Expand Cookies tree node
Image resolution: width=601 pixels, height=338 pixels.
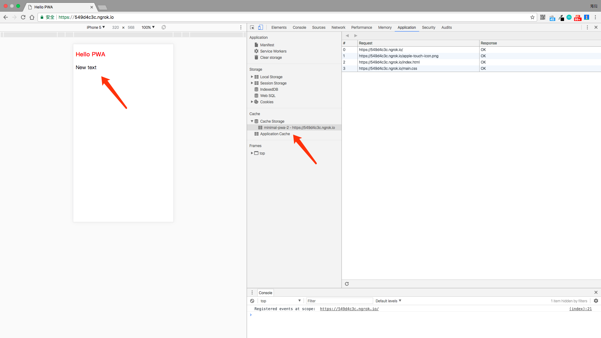coord(252,102)
